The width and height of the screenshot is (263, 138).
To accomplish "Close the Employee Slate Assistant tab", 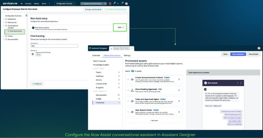I will (x=132, y=49).
